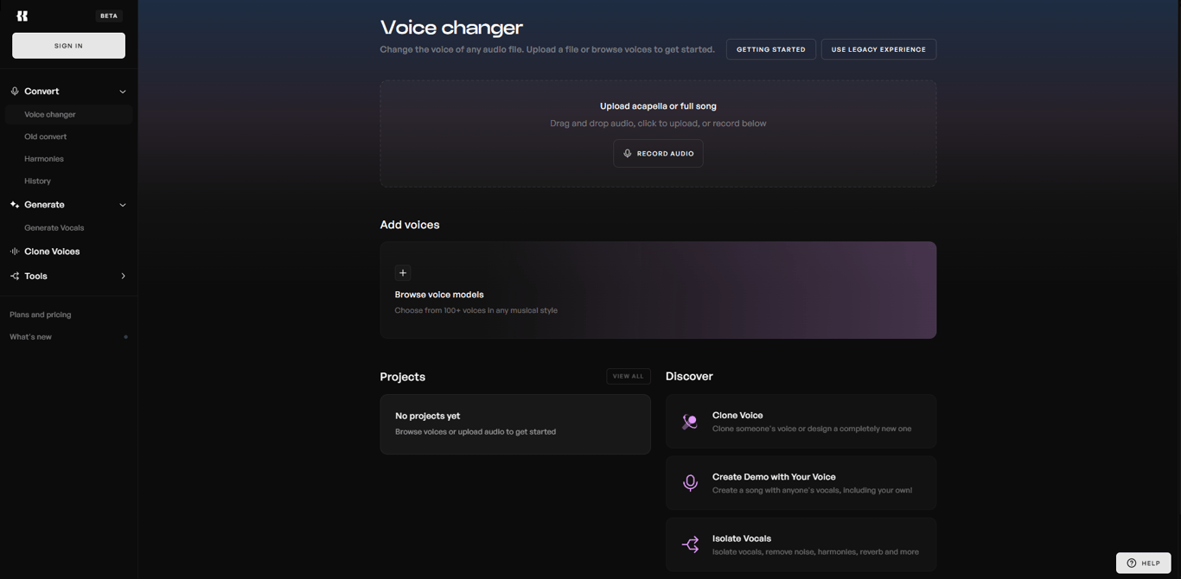Click the question mark Help icon

point(1132,563)
